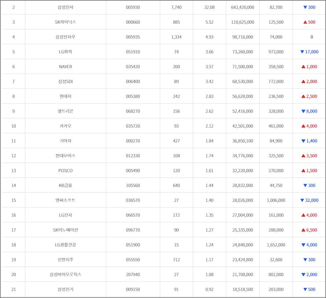Click stock code 036570
The width and height of the screenshot is (326, 298).
click(133, 200)
